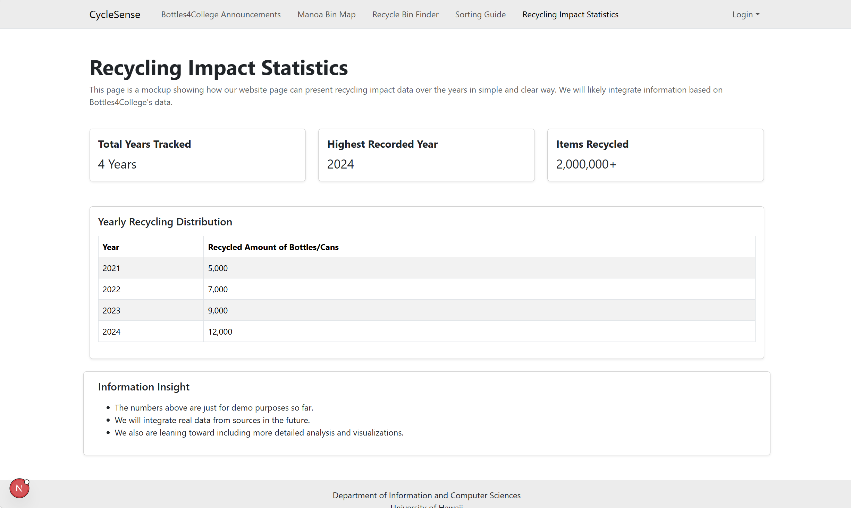Click the red Next.js dev tools icon
The height and width of the screenshot is (508, 851).
coord(19,488)
